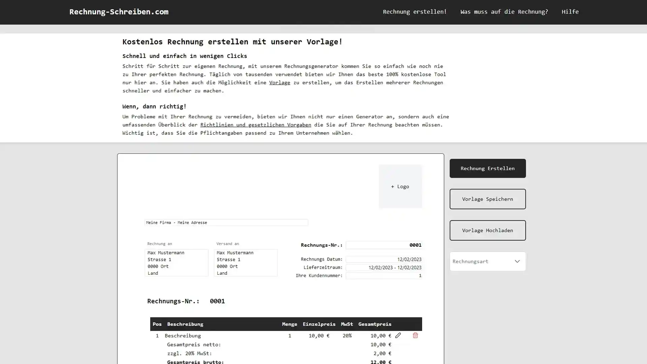Follow the Vorlage link in the intro text
This screenshot has width=647, height=364.
pyautogui.click(x=279, y=83)
